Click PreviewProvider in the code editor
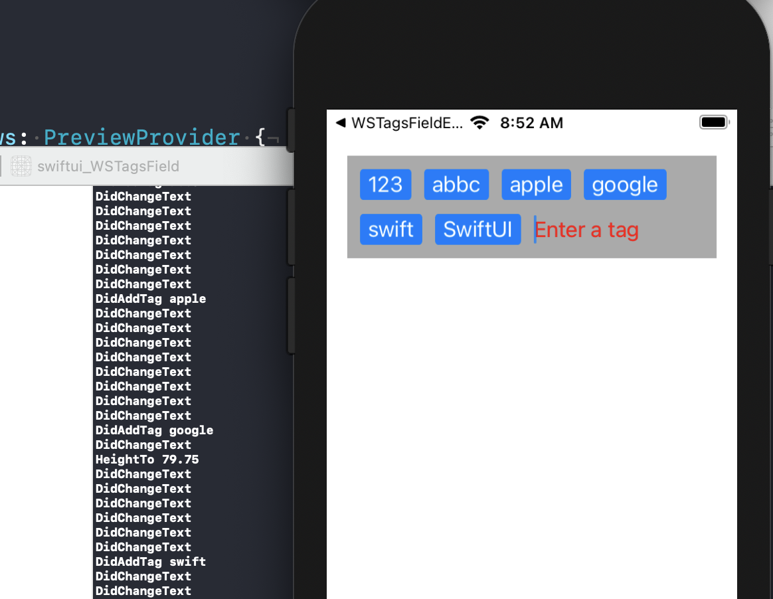The image size is (773, 599). coord(142,137)
